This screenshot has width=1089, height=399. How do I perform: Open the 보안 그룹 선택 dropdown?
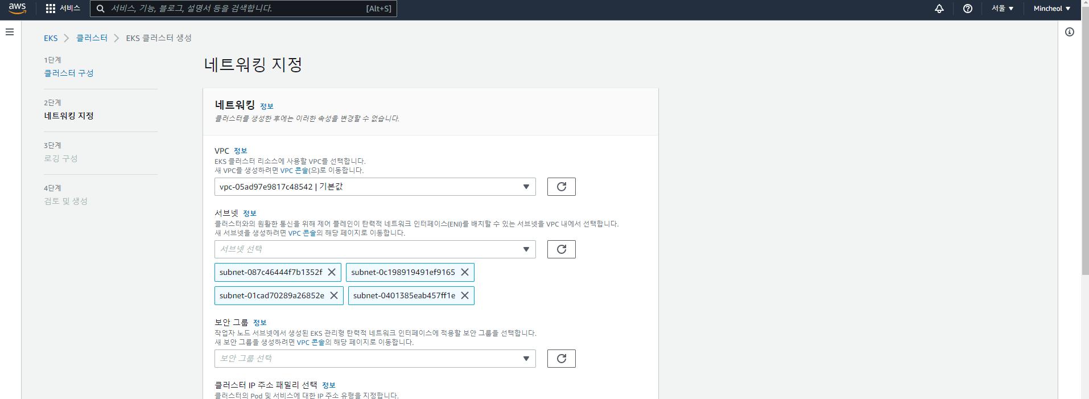(375, 359)
